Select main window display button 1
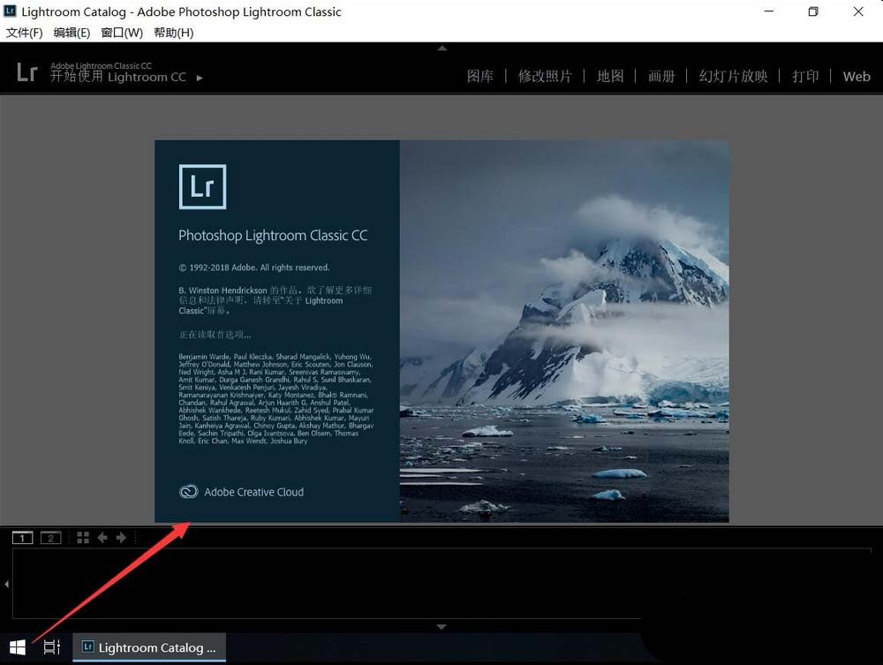 (x=23, y=538)
